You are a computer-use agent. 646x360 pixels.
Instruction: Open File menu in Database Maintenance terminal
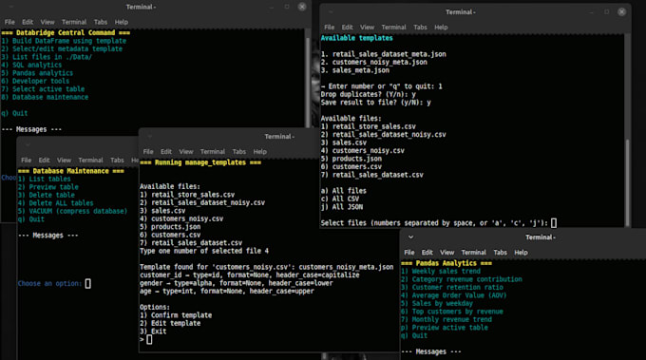coord(26,160)
